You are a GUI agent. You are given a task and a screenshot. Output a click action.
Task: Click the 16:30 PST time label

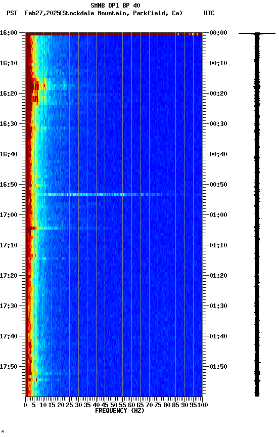click(x=9, y=124)
